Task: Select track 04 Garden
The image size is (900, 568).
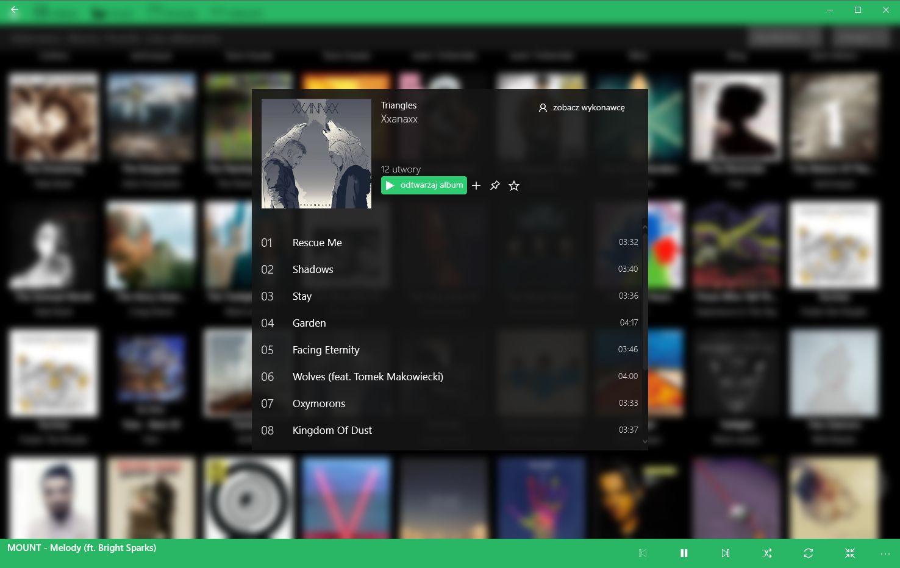Action: click(x=450, y=323)
